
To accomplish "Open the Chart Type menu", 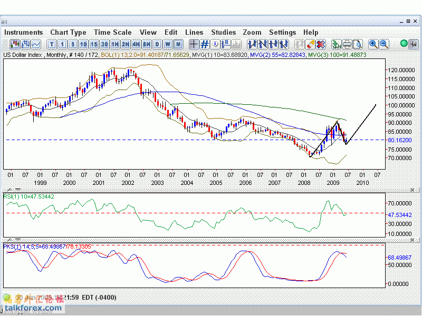I will [x=69, y=32].
